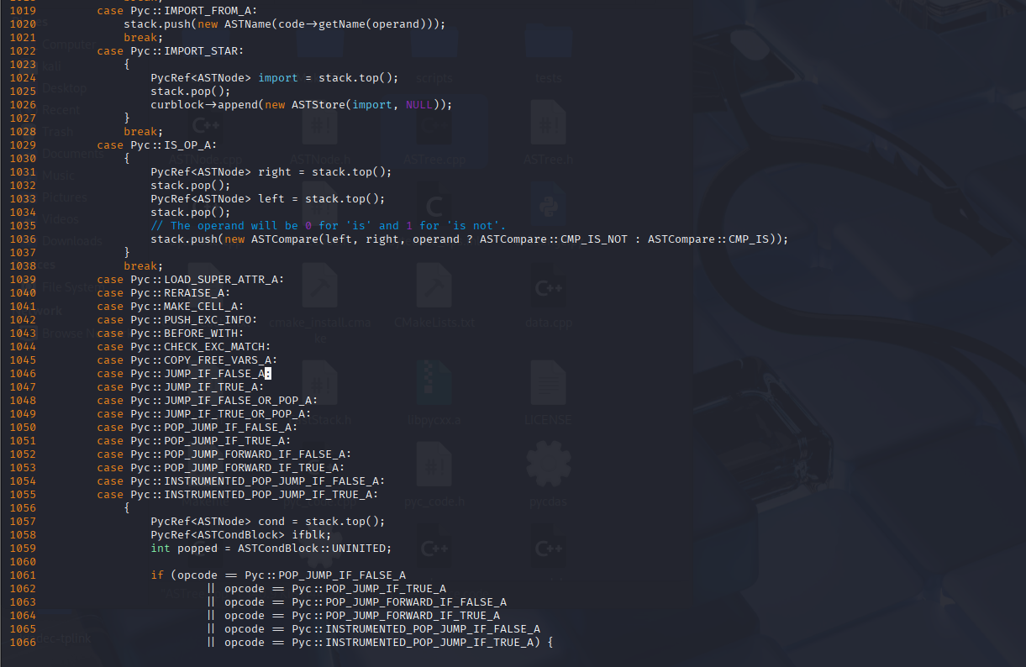Image resolution: width=1026 pixels, height=667 pixels.
Task: Place cursor on the text cursor block after JUMP_IF_FALSE_A
Action: point(268,374)
